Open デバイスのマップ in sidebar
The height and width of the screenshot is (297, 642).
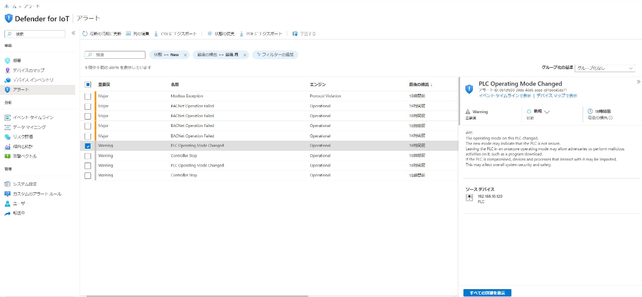pos(28,70)
